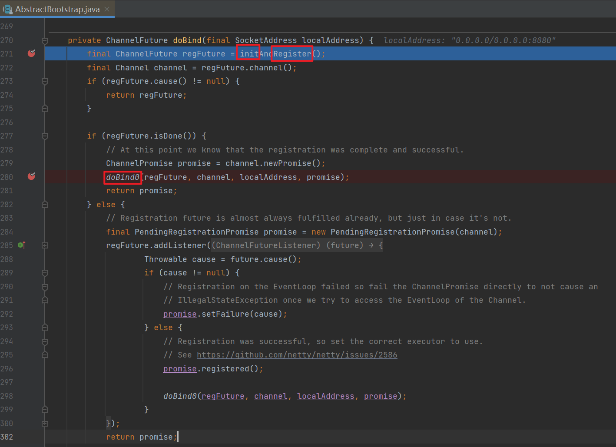This screenshot has height=447, width=616.
Task: Fold the else block at line 293
Action: point(45,328)
